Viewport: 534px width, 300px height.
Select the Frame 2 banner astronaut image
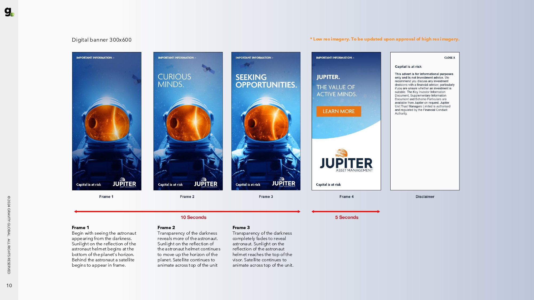click(188, 121)
